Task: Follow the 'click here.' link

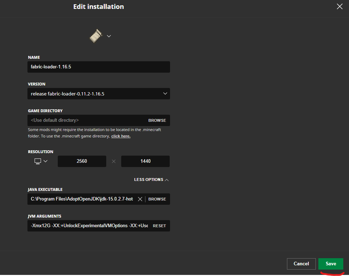Action: pyautogui.click(x=121, y=136)
